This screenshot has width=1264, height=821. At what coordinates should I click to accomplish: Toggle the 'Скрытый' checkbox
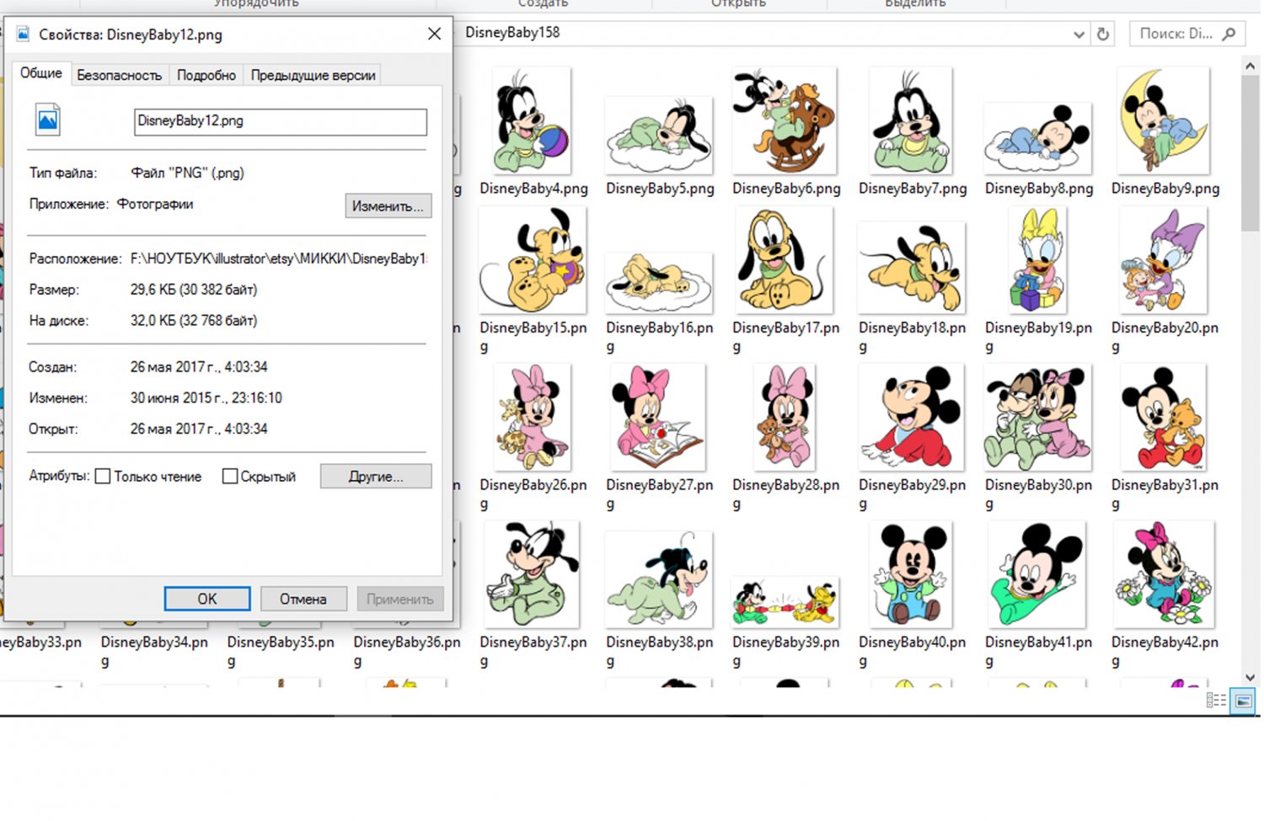click(x=229, y=477)
